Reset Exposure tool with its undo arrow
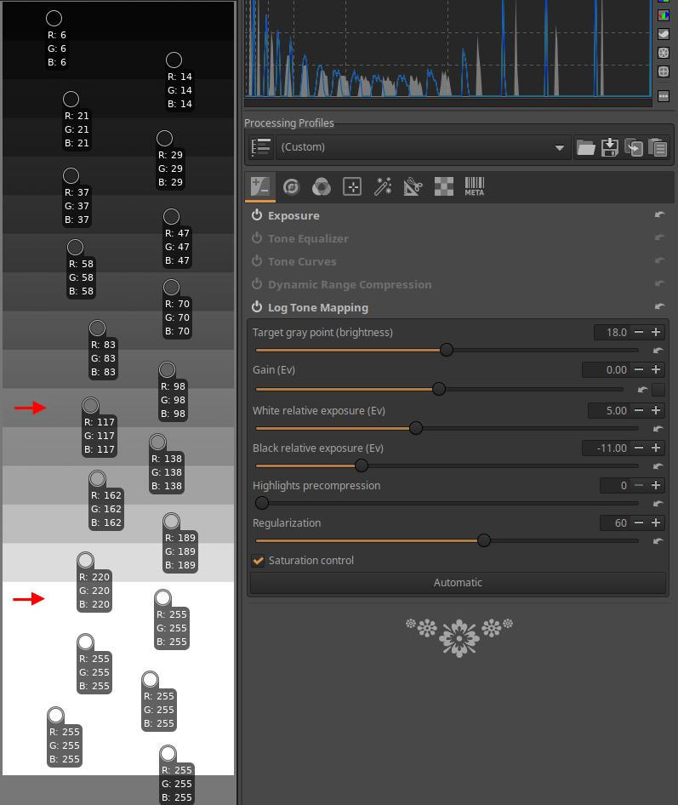 pos(659,215)
